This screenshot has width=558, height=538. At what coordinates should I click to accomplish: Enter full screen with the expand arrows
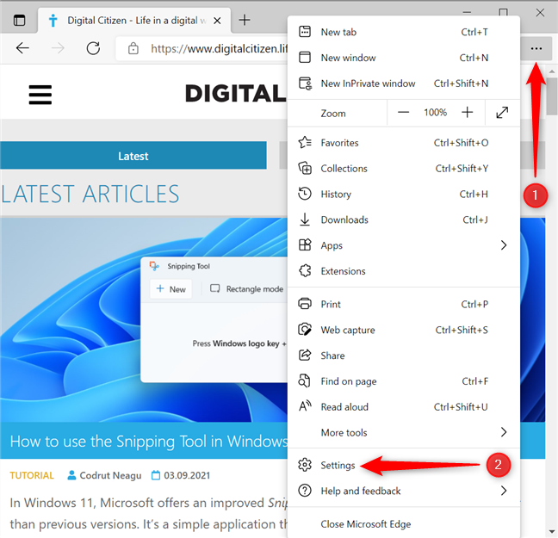tap(502, 113)
